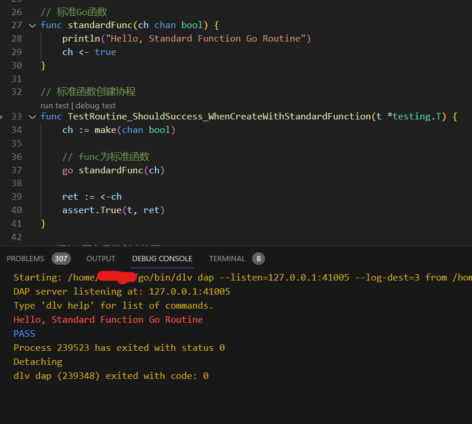Click the terminal badge showing 8
472x424 pixels.
tap(258, 258)
